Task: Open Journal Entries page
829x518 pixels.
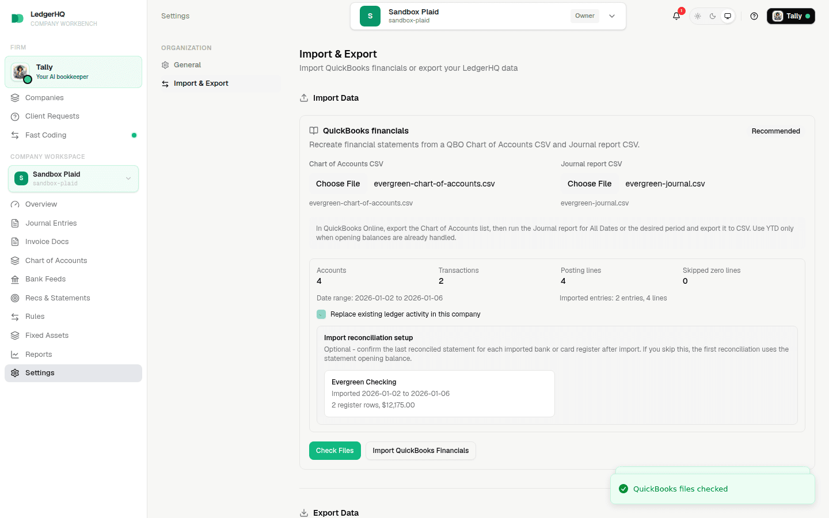Action: pos(74,223)
